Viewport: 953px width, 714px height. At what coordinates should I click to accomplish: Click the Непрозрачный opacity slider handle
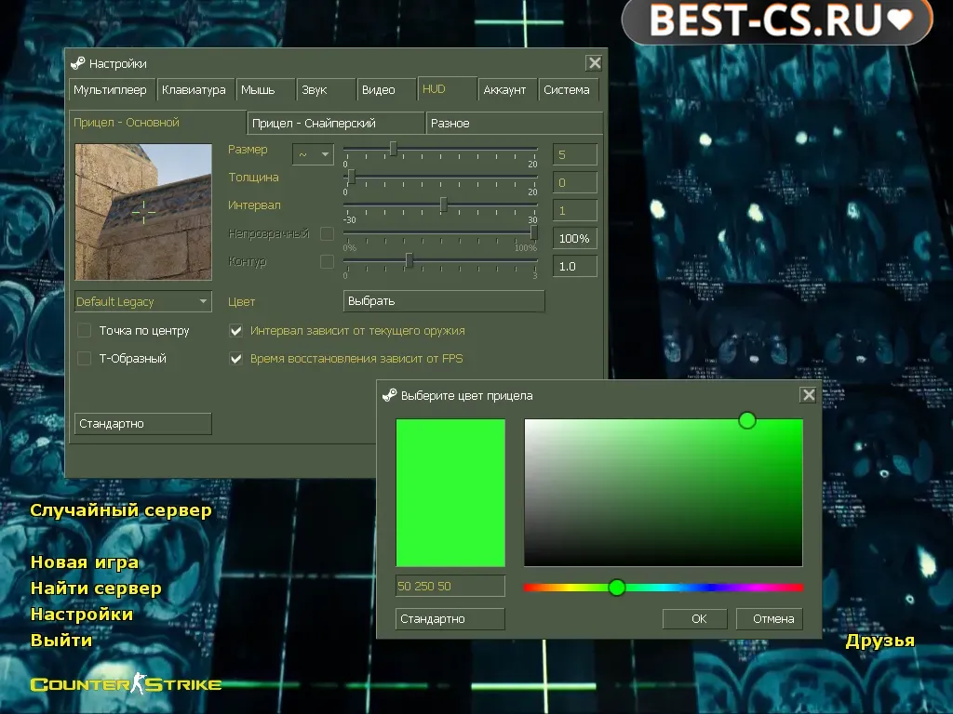pos(533,232)
